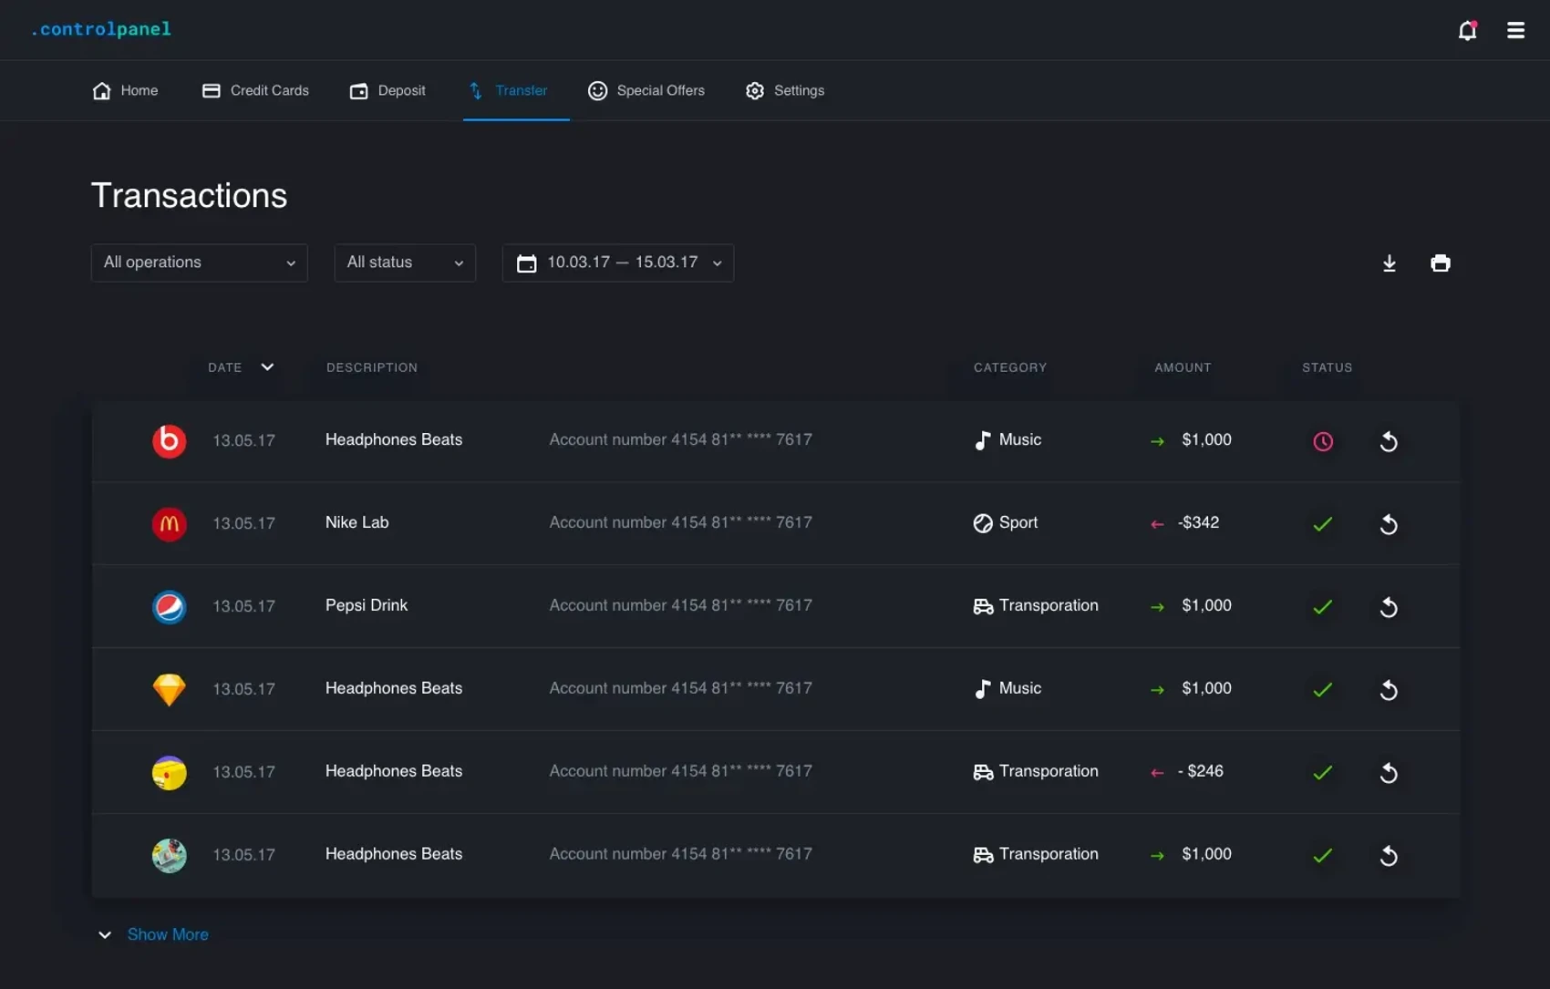Open the All status dropdown

404,263
